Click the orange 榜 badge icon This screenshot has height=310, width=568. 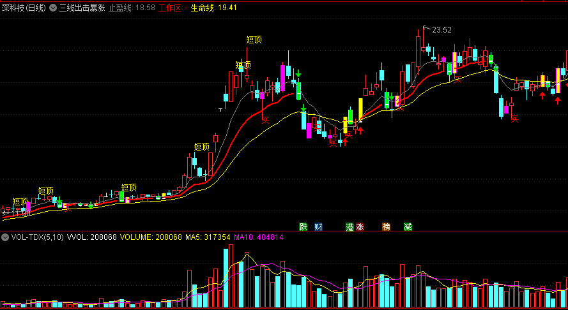[387, 227]
